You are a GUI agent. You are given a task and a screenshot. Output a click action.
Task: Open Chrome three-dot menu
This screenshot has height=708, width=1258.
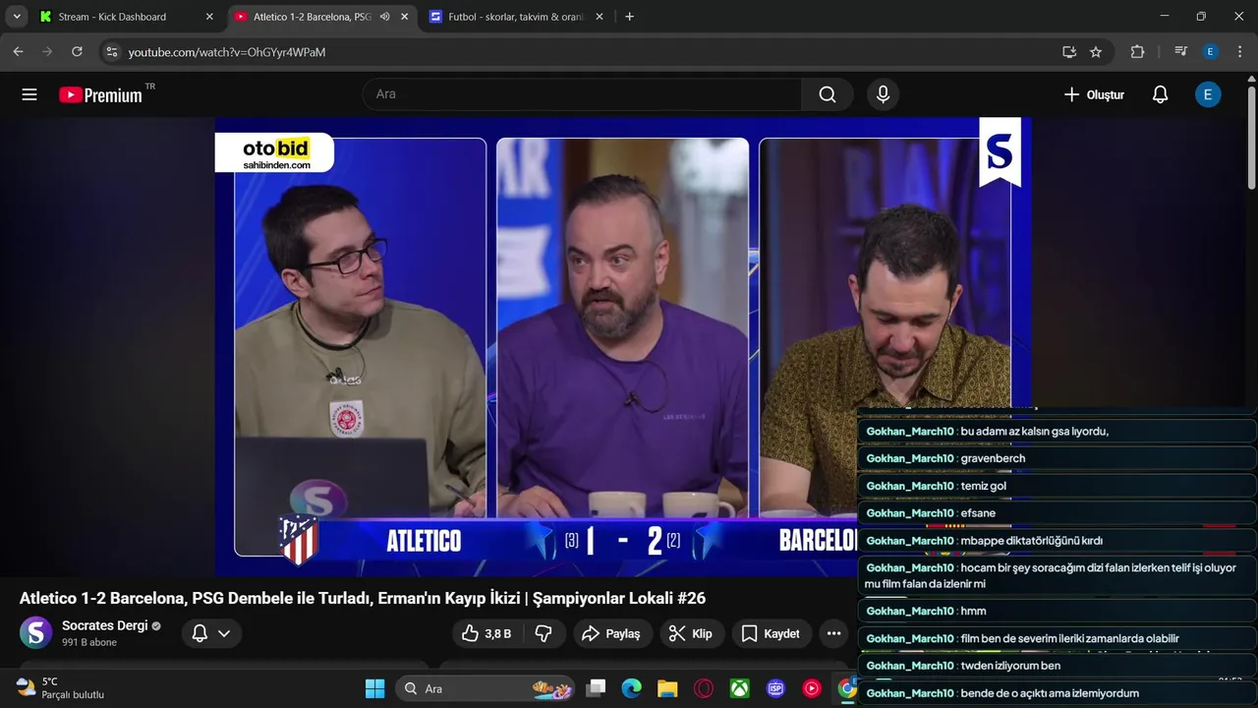[x=1238, y=51]
